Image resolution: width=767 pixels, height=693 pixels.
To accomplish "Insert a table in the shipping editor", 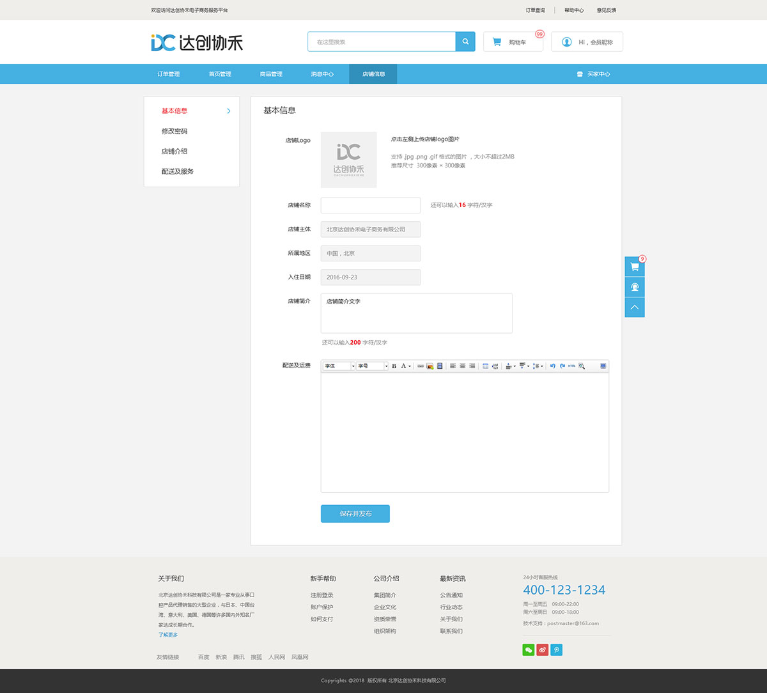I will (486, 366).
